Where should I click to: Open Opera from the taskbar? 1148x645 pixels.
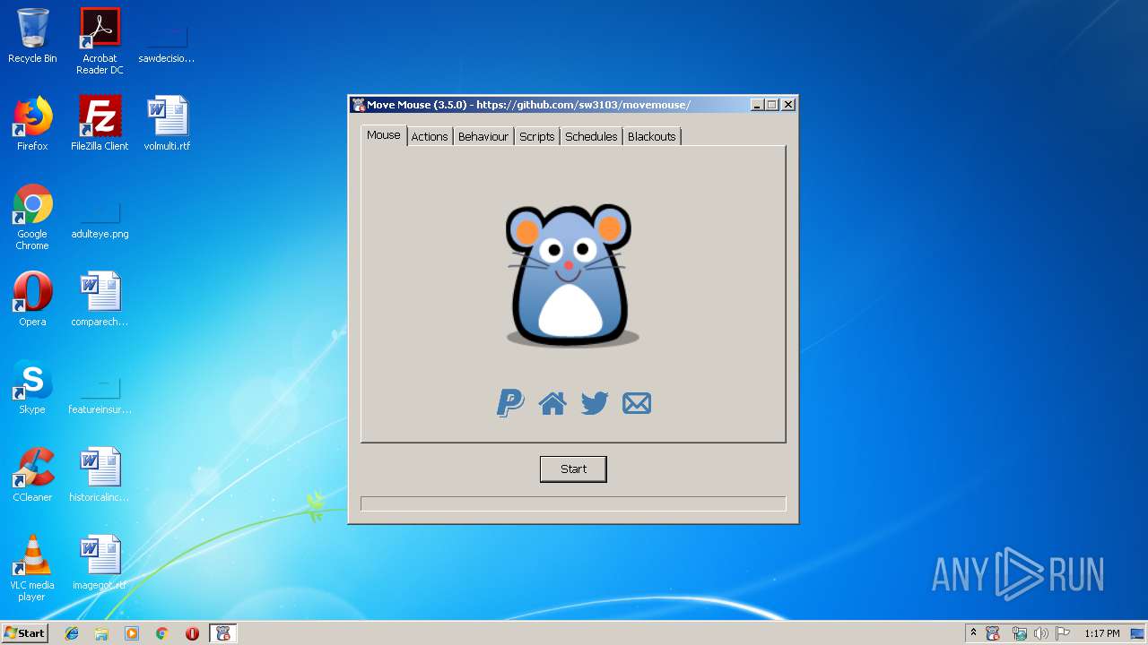click(x=192, y=633)
